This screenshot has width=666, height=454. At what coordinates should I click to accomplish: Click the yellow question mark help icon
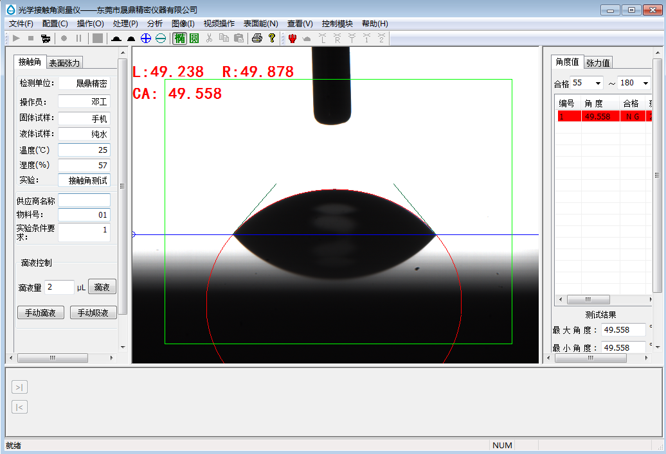coord(272,39)
